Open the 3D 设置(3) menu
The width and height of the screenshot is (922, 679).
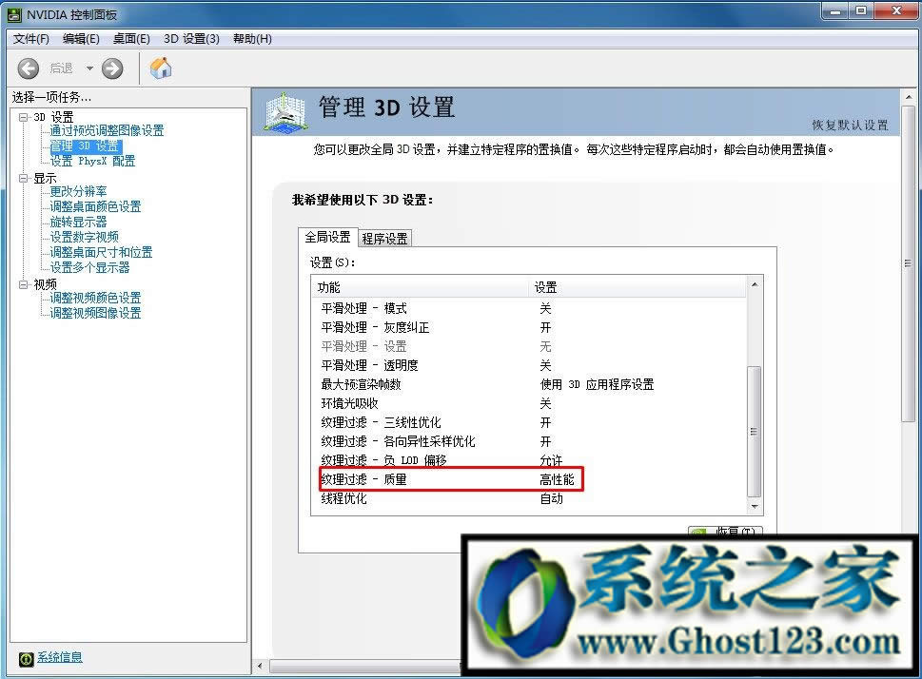pos(191,39)
